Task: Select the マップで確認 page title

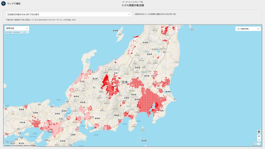Action: point(14,4)
